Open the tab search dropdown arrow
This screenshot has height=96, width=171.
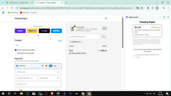[2, 3]
